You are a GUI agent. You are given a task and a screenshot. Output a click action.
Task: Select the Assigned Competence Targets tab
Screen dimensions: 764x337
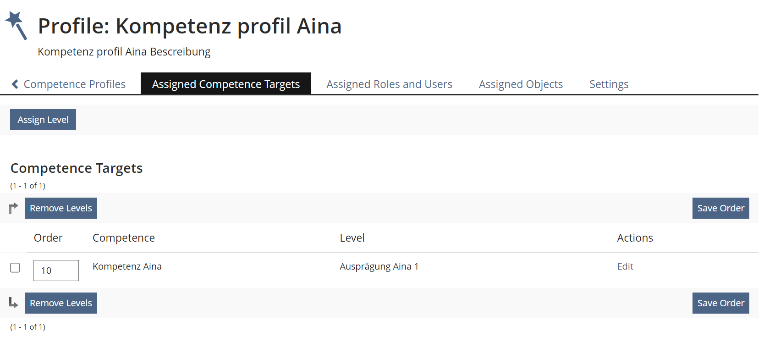(225, 84)
